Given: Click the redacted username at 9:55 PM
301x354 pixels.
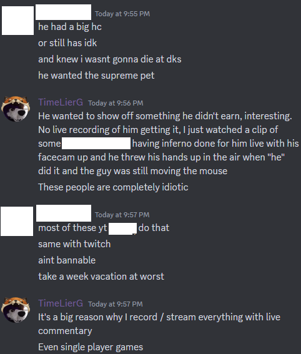Looking at the screenshot, I should coord(64,12).
